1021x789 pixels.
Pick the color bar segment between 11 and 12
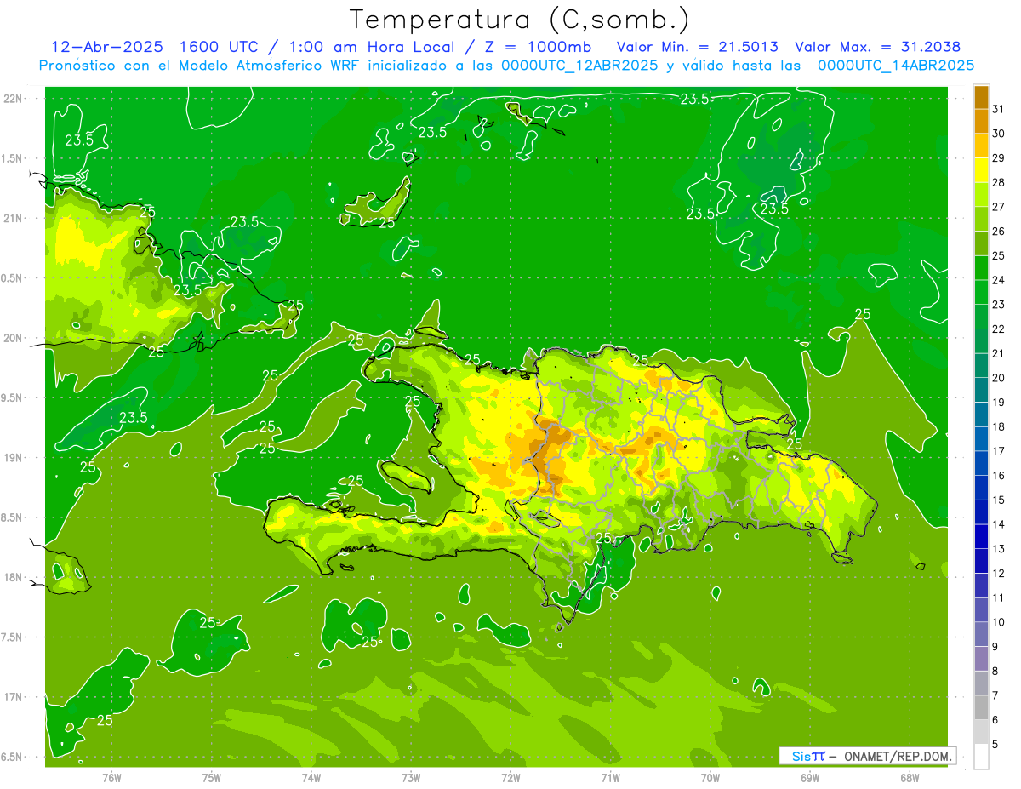pos(981,586)
